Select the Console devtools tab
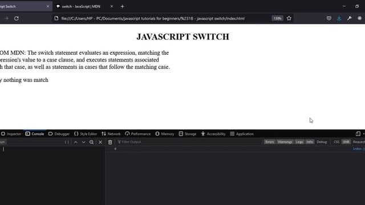The width and height of the screenshot is (365, 205). click(x=35, y=134)
